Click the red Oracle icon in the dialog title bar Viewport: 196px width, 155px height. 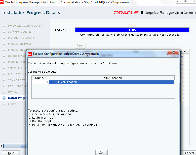pos(30,54)
